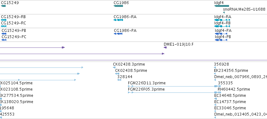Image resolution: width=267 pixels, height=119 pixels.
Task: Click the CK02438.3prime EST label
Action: [x=129, y=64]
